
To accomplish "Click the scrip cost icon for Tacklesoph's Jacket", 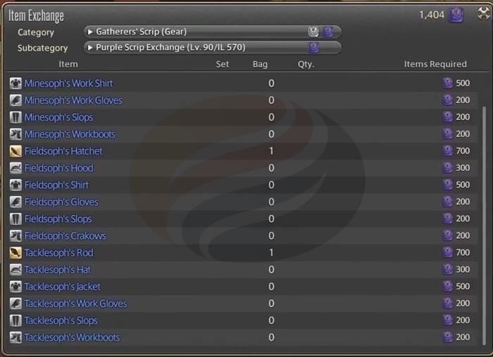I will point(447,287).
